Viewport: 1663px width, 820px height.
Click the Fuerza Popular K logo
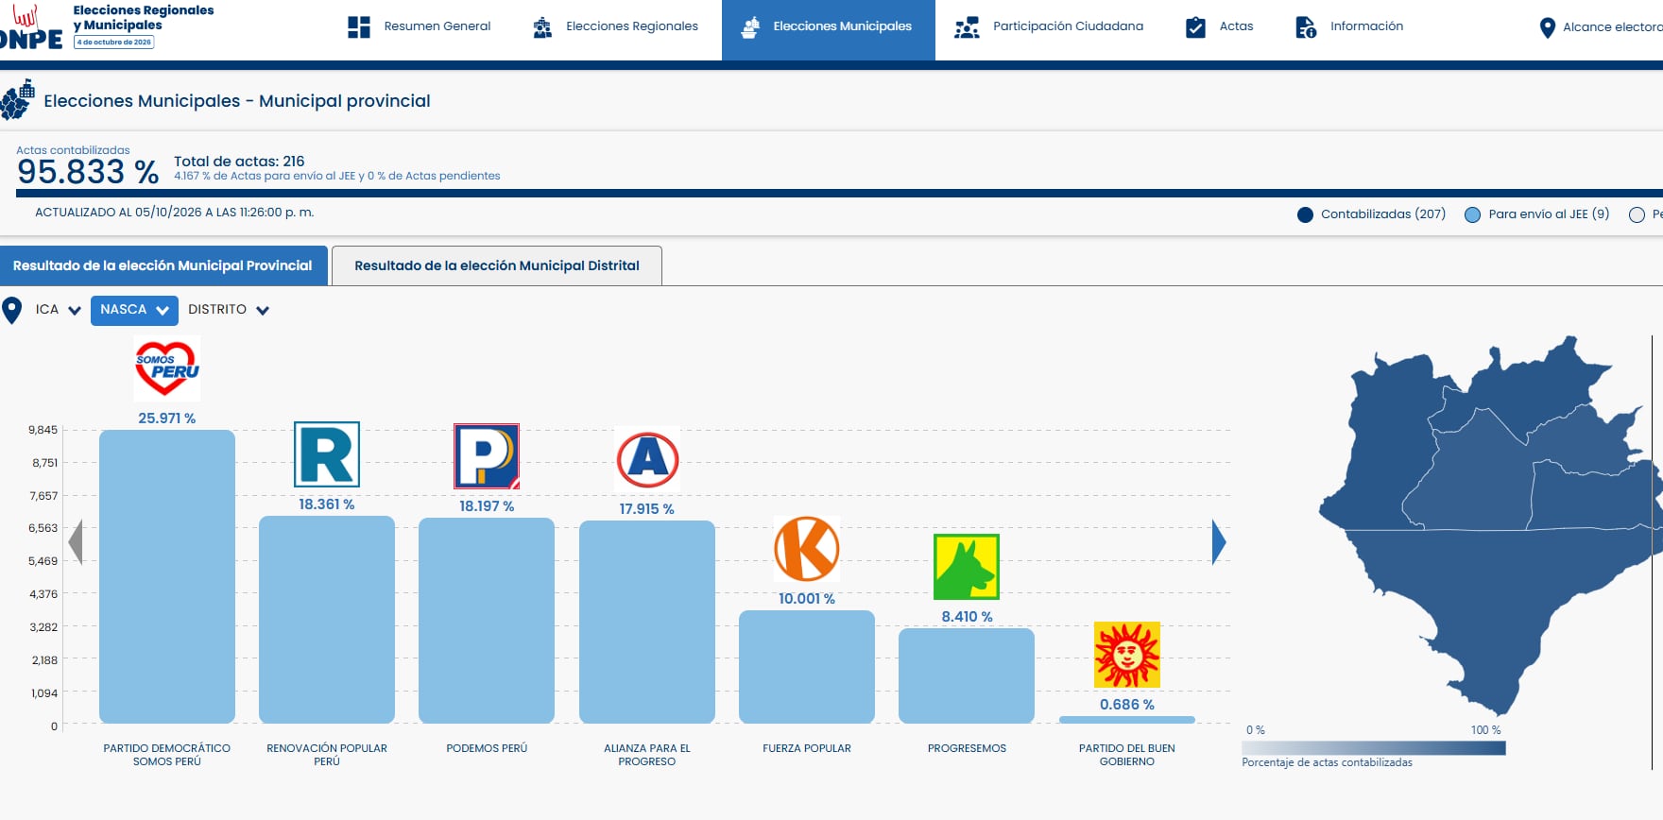pyautogui.click(x=807, y=549)
